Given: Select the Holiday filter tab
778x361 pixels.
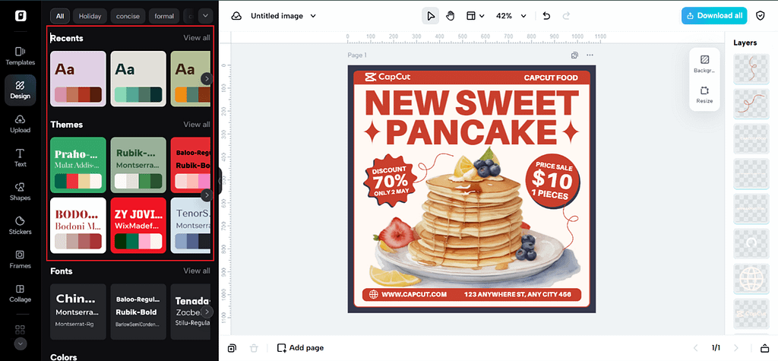Looking at the screenshot, I should pyautogui.click(x=90, y=15).
